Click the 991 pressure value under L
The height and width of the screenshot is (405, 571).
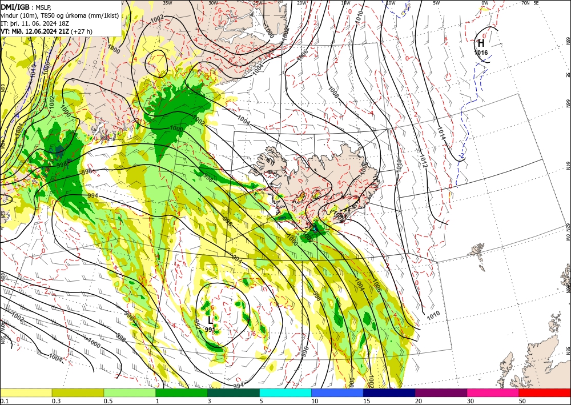[x=210, y=330]
